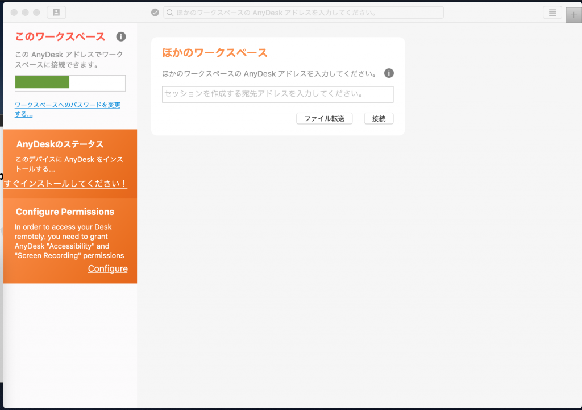This screenshot has width=582, height=410.
Task: Show info next to ほかのワークスペース address prompt
Action: (x=389, y=73)
